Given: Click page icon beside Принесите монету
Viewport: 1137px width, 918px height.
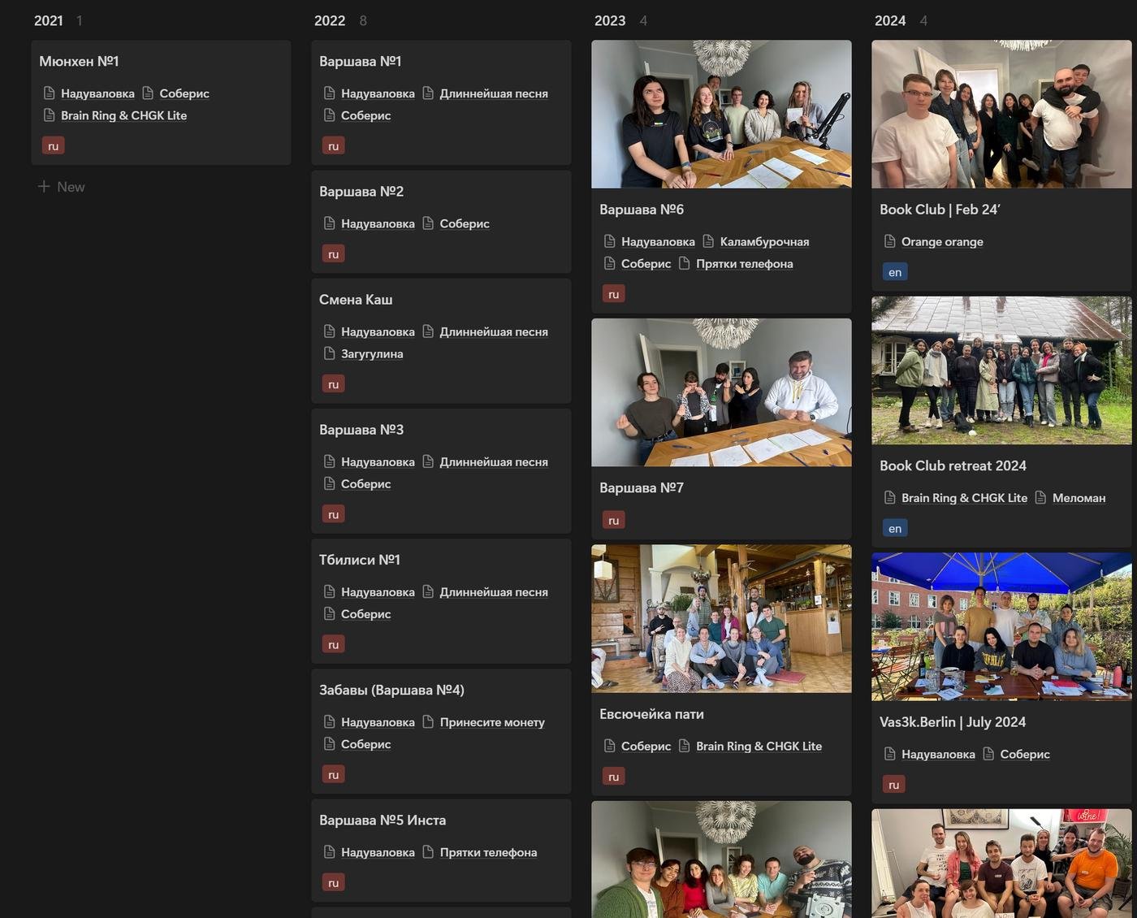Looking at the screenshot, I should click(428, 722).
